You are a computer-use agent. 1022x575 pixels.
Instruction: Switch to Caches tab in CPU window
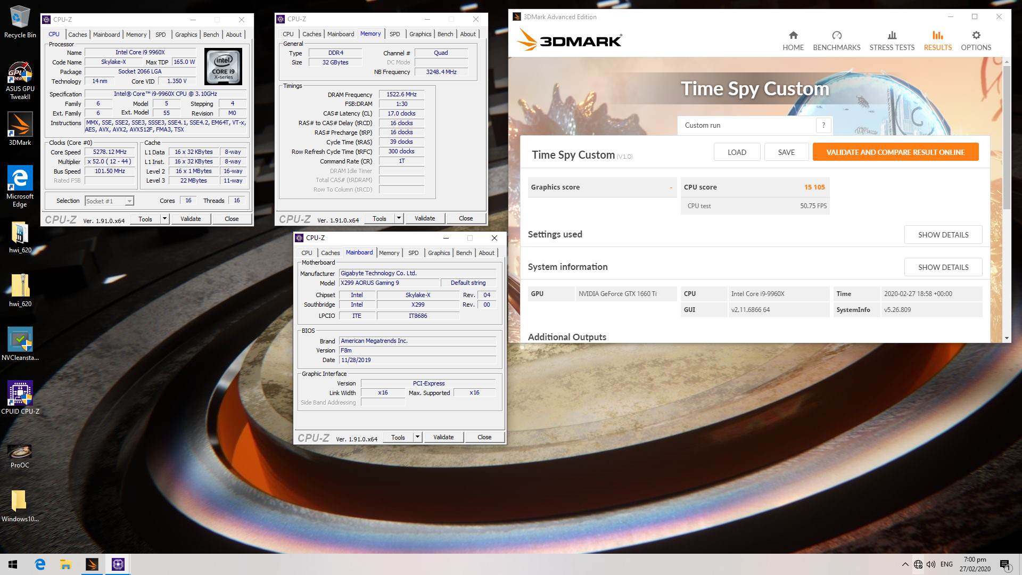pos(78,35)
